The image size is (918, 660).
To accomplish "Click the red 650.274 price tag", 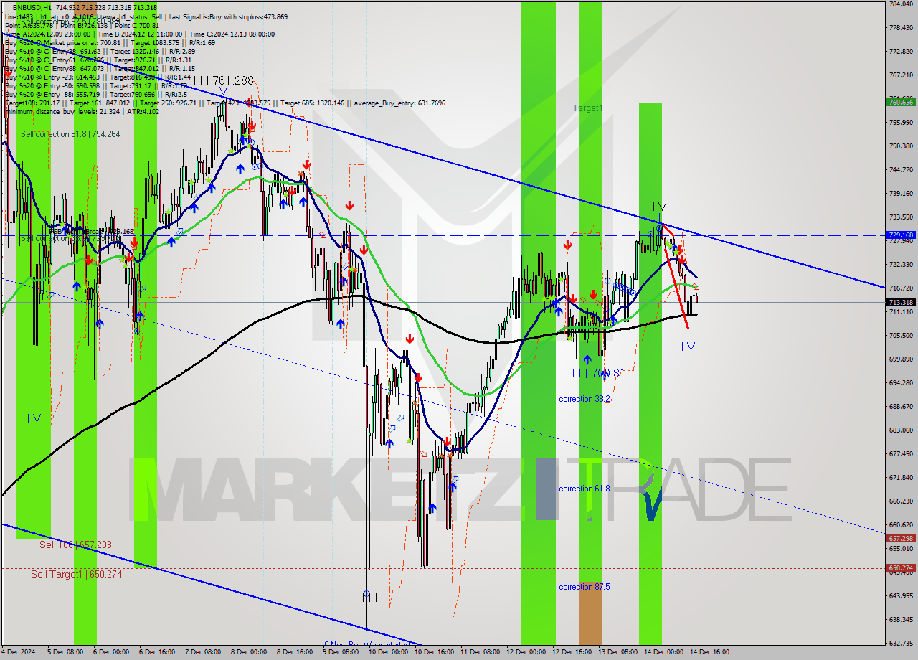I will [901, 567].
